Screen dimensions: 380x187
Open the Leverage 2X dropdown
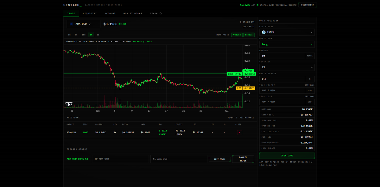click(x=287, y=67)
